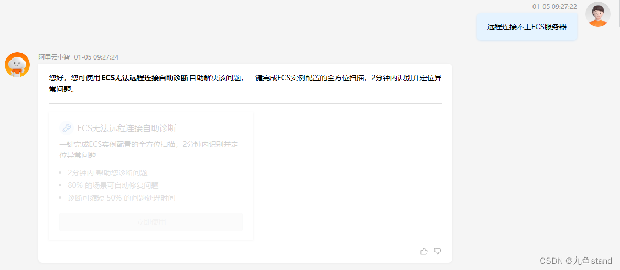
Task: Click bullet text 2分钟内 帮助您诊断问题
Action: coord(107,173)
